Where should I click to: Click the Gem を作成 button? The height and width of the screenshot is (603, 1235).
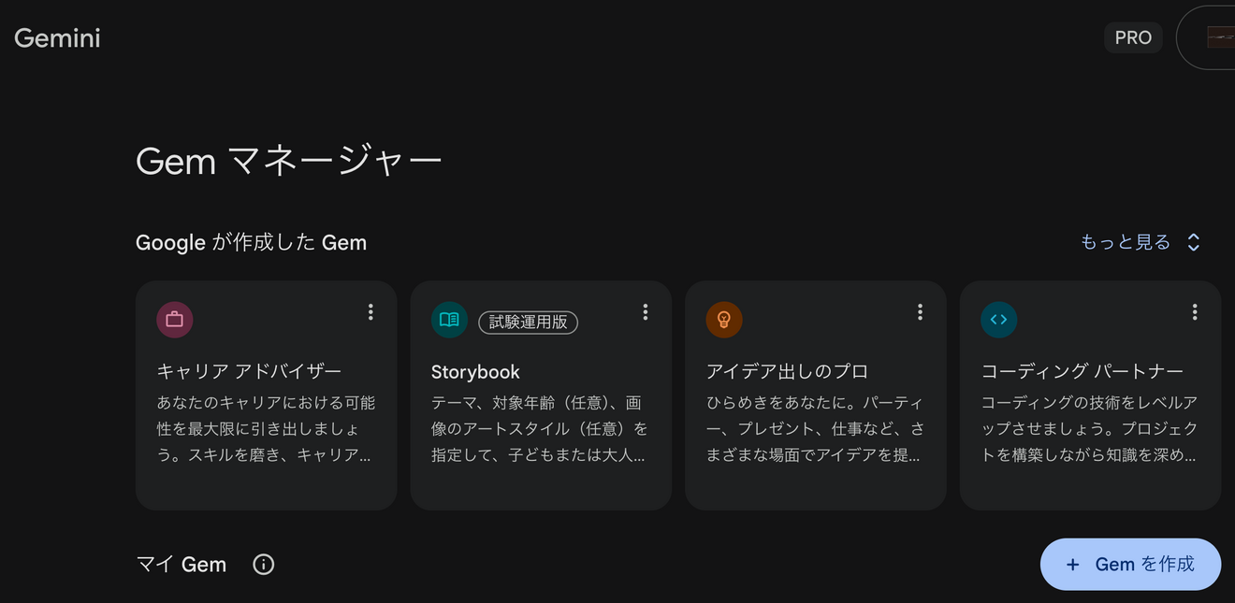(1130, 565)
